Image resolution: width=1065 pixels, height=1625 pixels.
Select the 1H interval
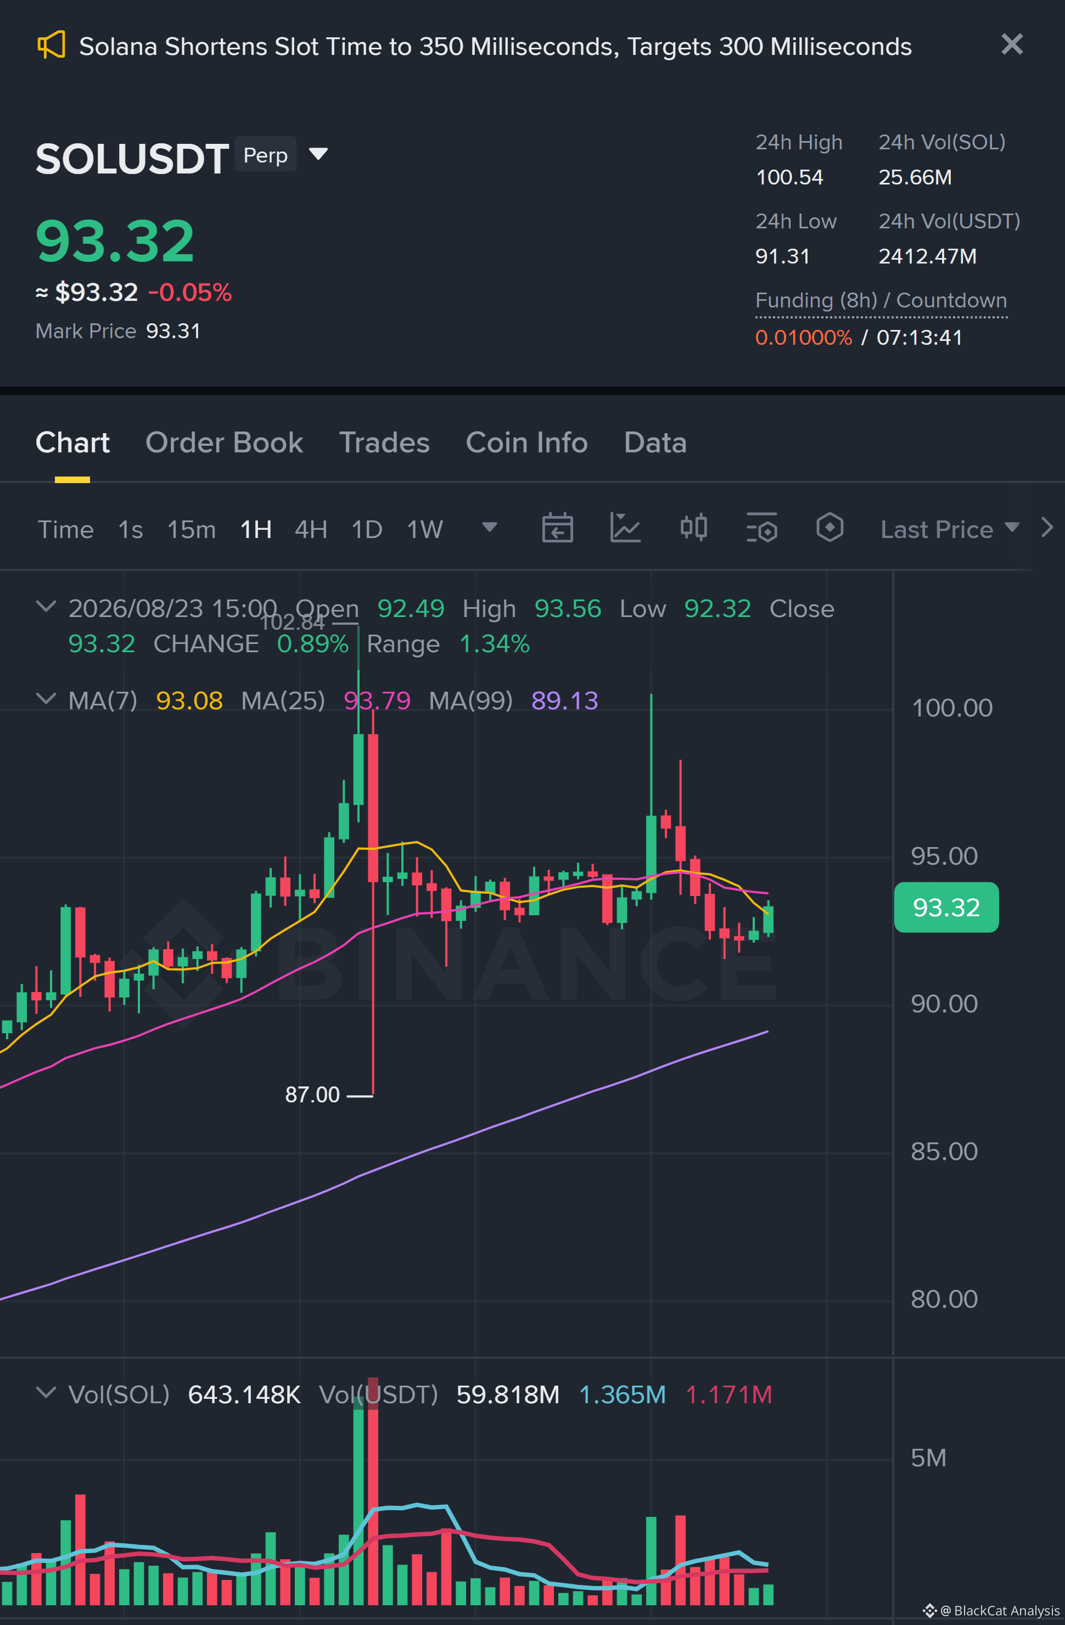point(256,529)
